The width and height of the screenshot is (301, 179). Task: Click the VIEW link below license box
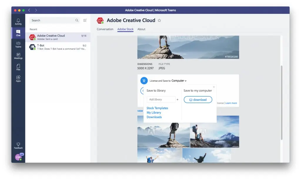pyautogui.click(x=140, y=111)
